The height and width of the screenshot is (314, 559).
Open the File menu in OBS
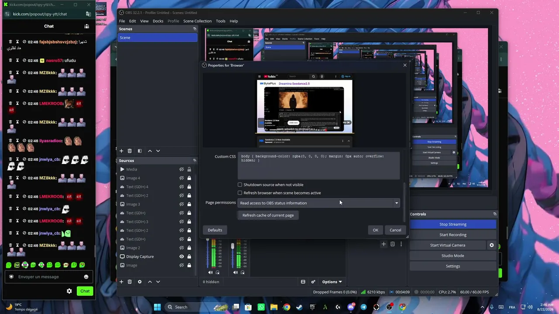(122, 21)
